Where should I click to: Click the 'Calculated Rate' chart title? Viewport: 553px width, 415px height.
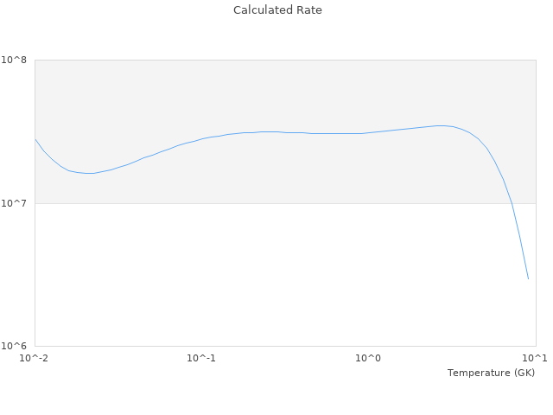point(276,10)
